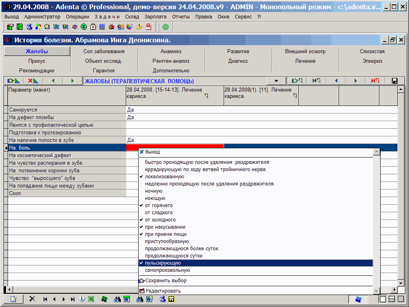Click the barcode icon in toolbar

102,27
